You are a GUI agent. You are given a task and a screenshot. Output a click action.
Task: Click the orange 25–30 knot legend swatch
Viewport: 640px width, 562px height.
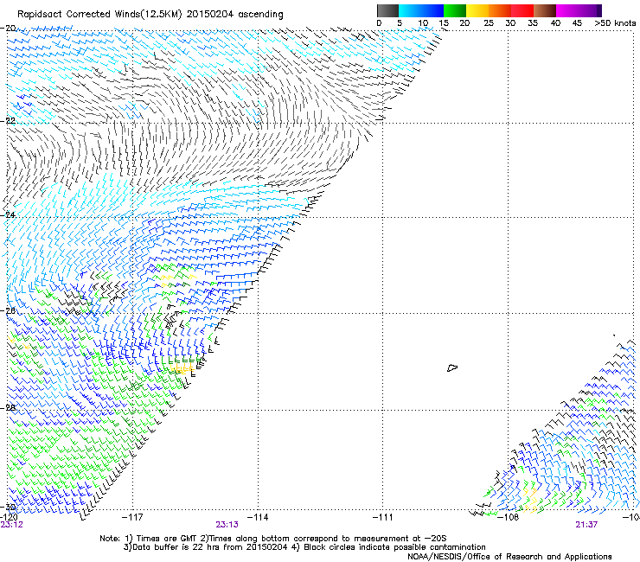500,10
